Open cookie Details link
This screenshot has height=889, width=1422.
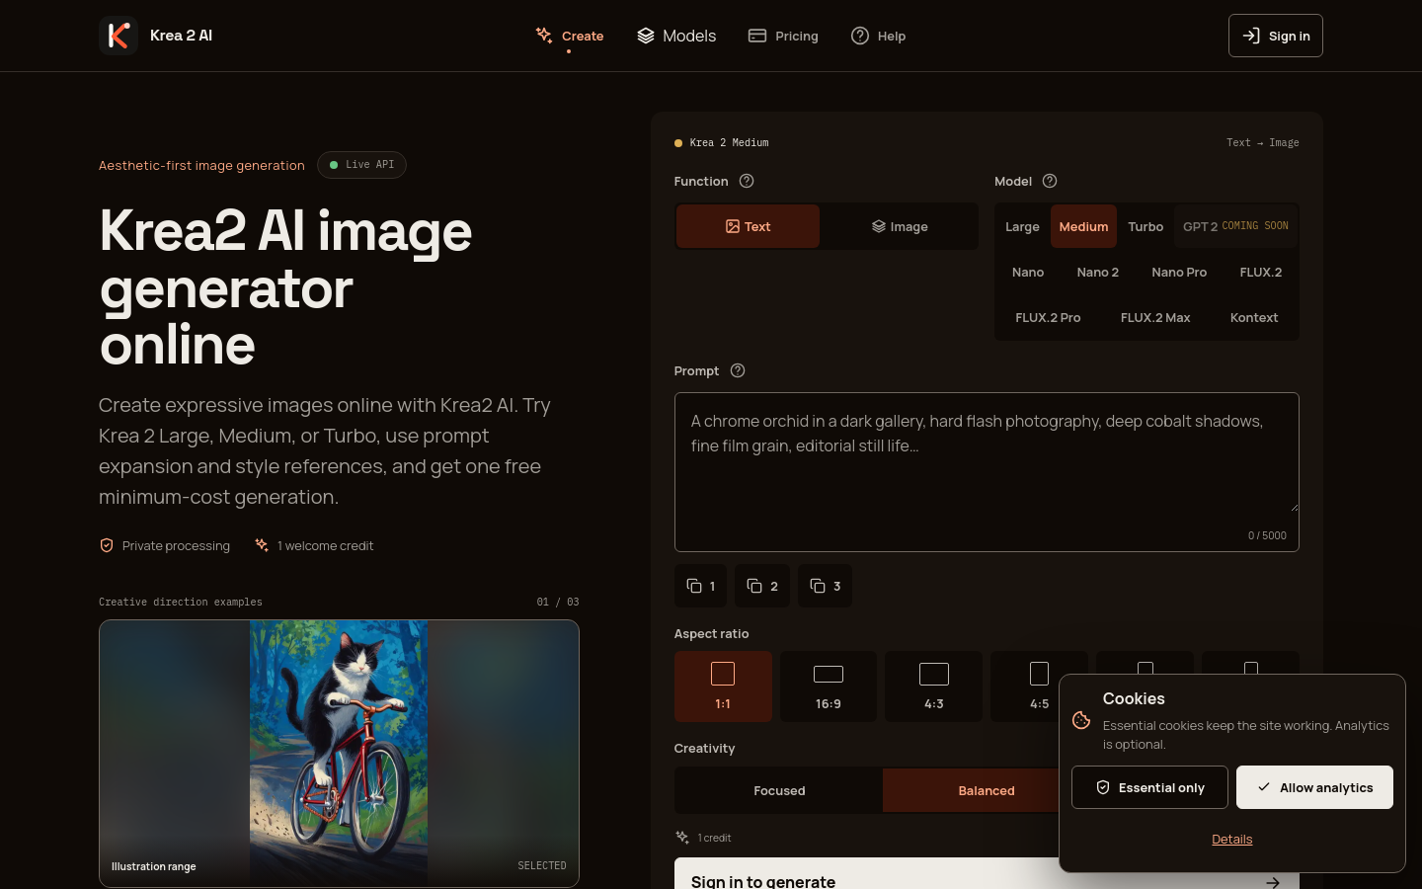click(1232, 839)
